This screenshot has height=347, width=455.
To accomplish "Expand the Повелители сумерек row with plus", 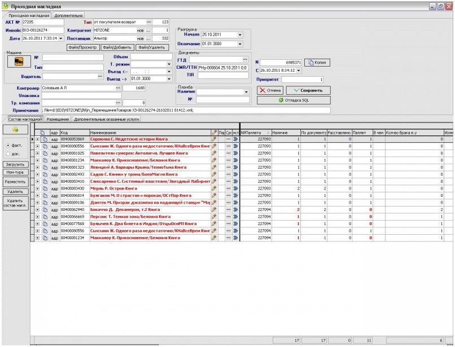I will pyautogui.click(x=37, y=153).
